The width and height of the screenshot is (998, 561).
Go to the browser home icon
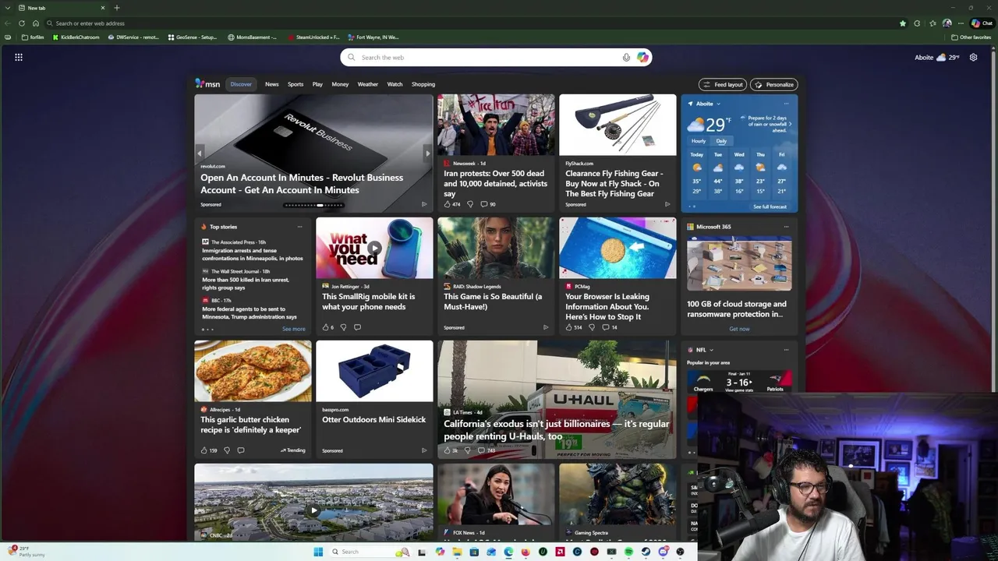pos(35,23)
